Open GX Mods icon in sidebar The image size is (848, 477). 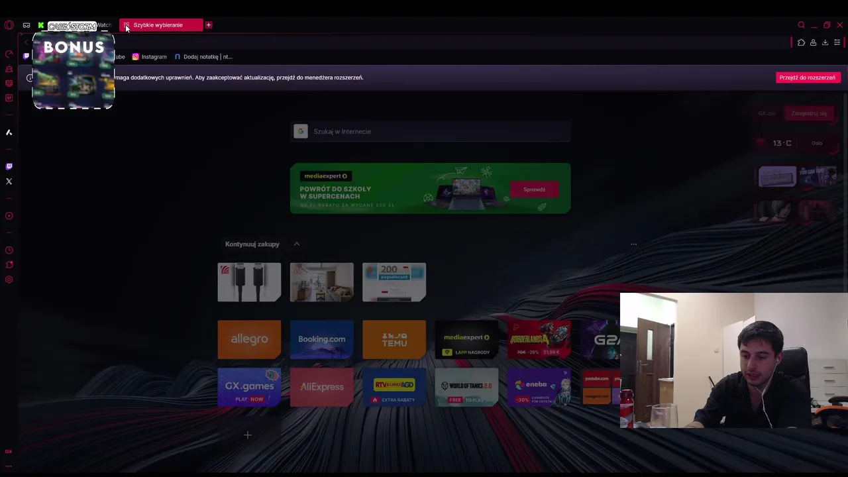[x=9, y=83]
